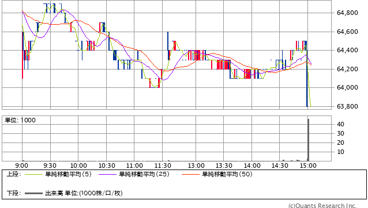Viewport: 368px width, 208px height.
Task: Click the 64,000 price axis label
Action: [347, 88]
